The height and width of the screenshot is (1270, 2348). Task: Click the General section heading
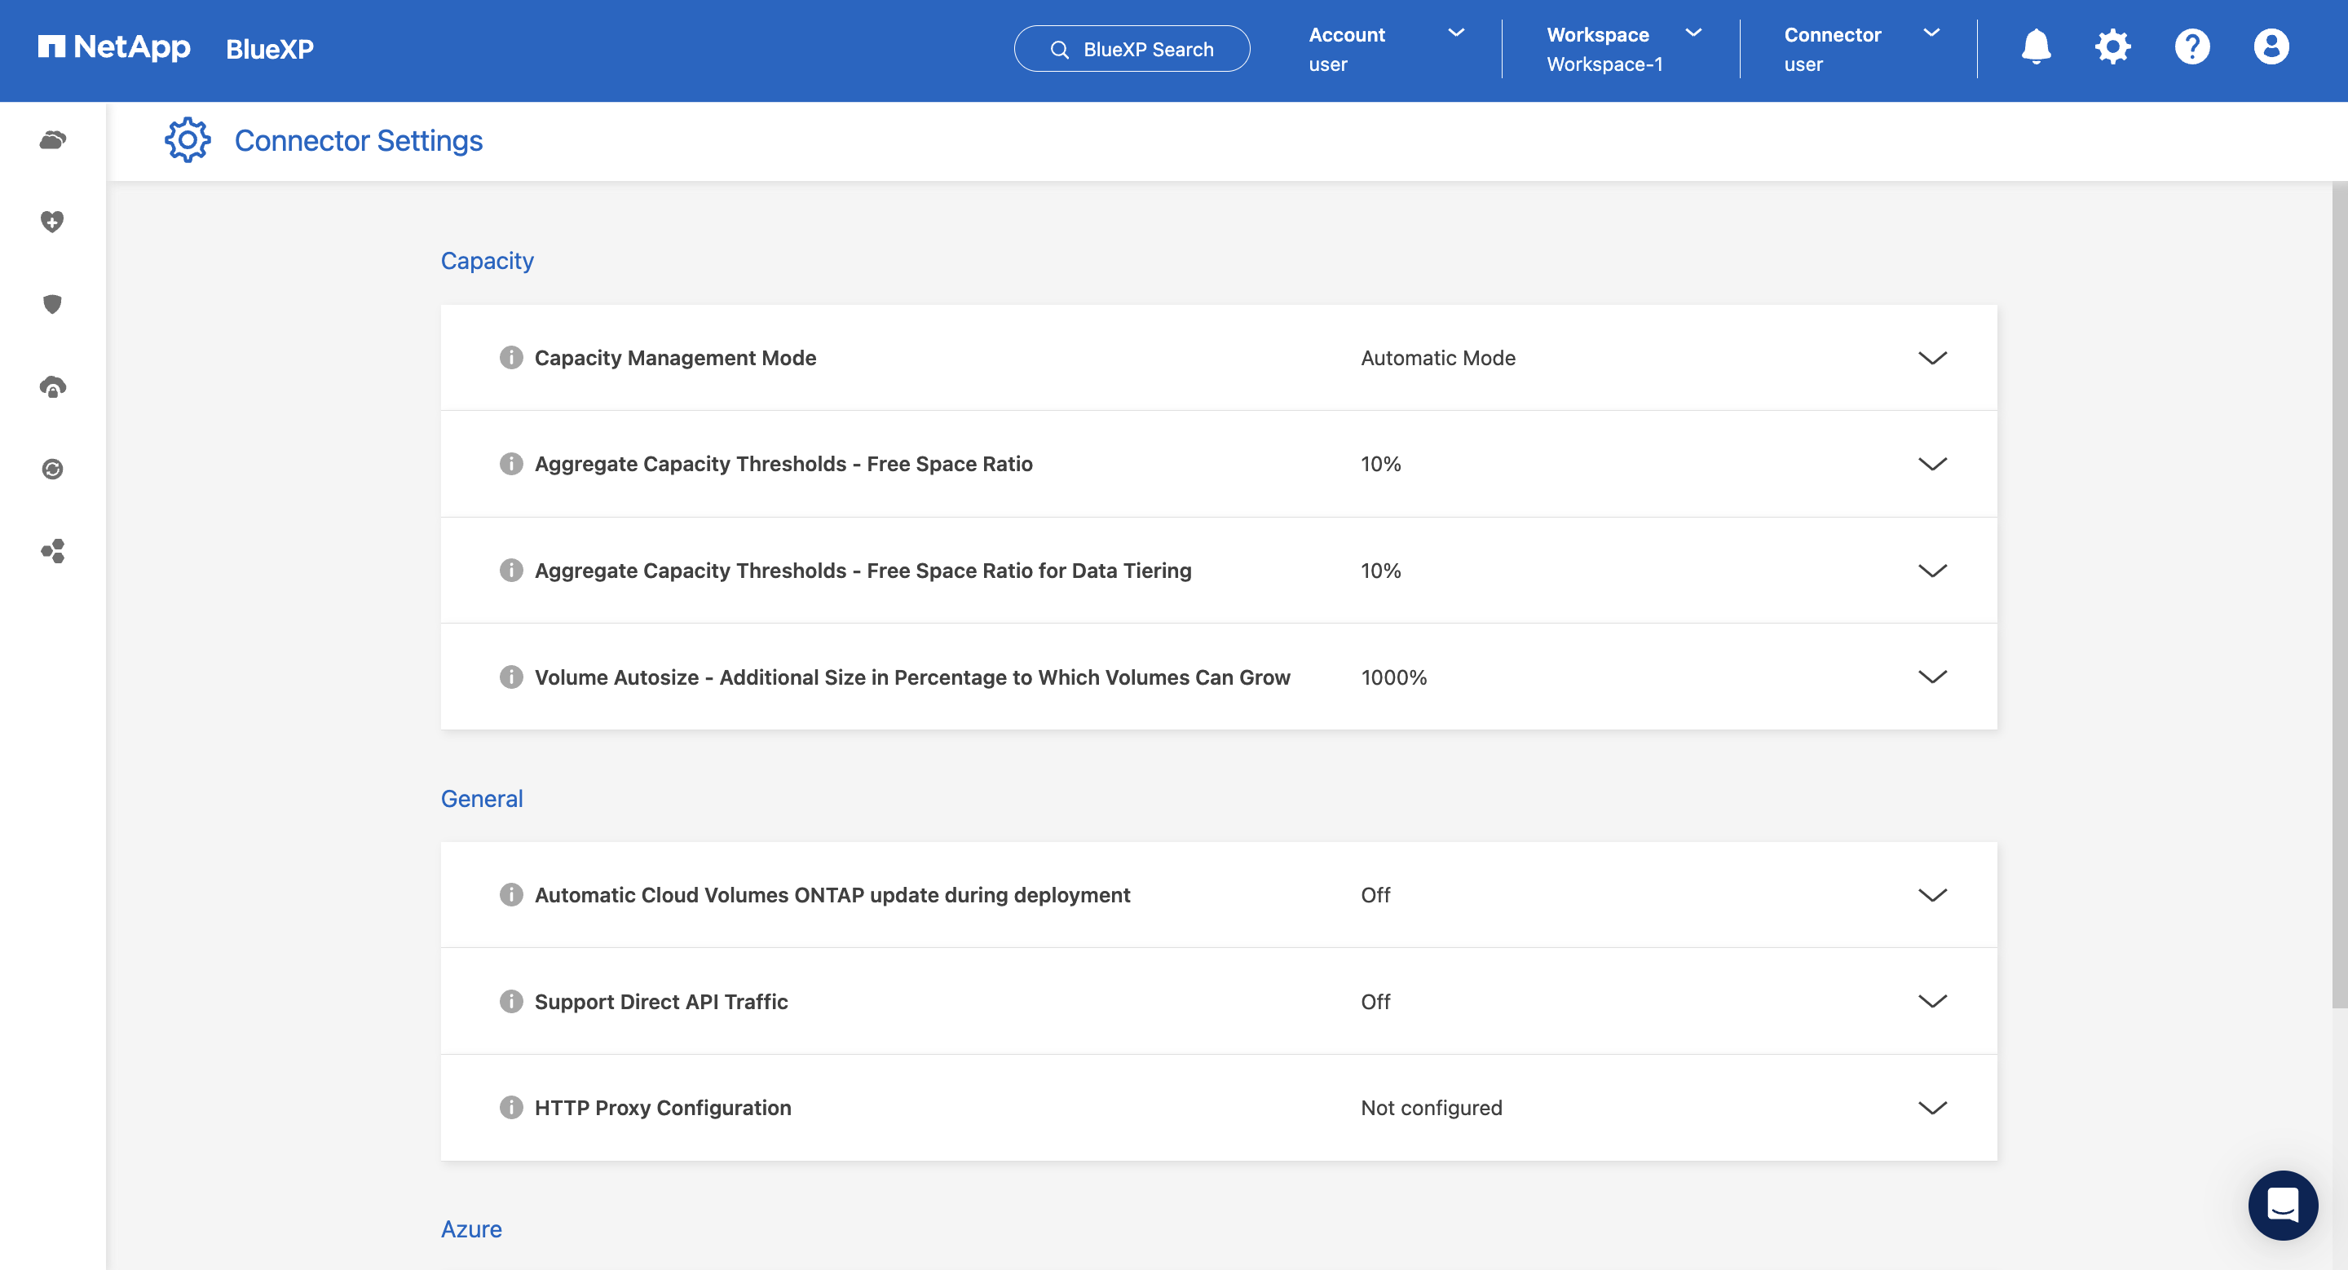tap(482, 798)
